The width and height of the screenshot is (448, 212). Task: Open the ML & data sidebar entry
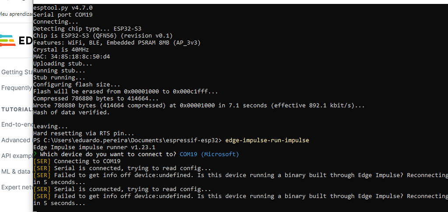pyautogui.click(x=16, y=171)
